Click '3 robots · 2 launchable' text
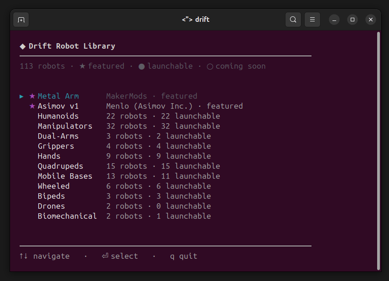Viewport: 389px width, 281px height. coord(159,136)
